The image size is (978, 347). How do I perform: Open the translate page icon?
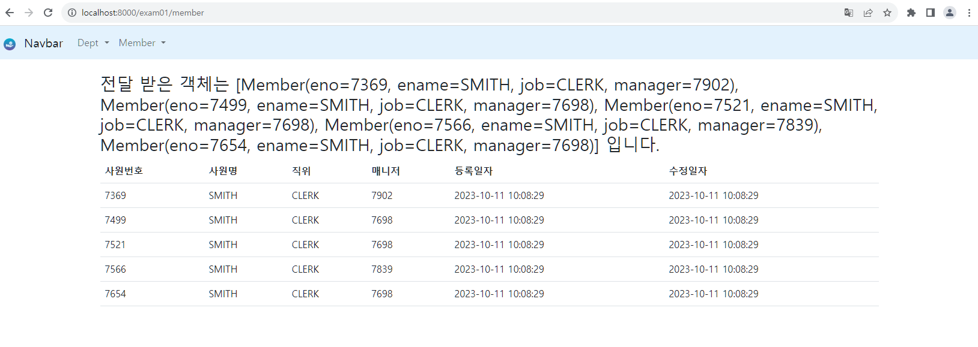point(849,13)
